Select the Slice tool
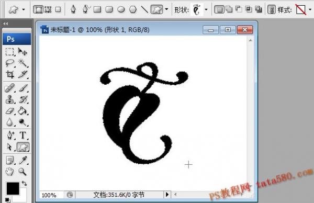 (23, 74)
